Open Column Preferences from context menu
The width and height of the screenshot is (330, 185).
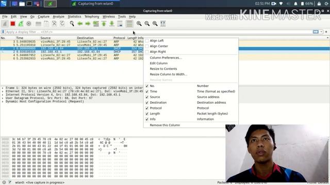(x=166, y=58)
